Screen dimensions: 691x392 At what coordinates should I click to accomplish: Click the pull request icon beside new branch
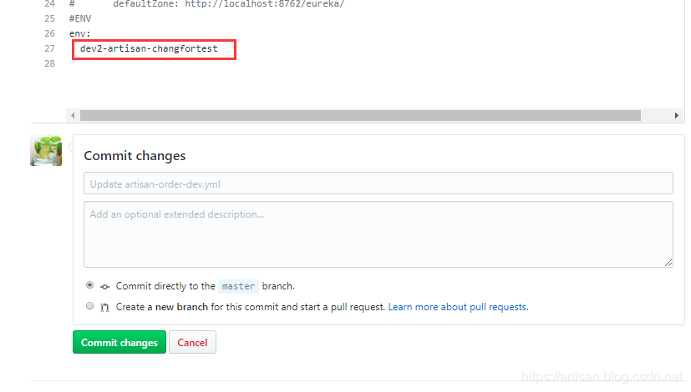pos(104,308)
